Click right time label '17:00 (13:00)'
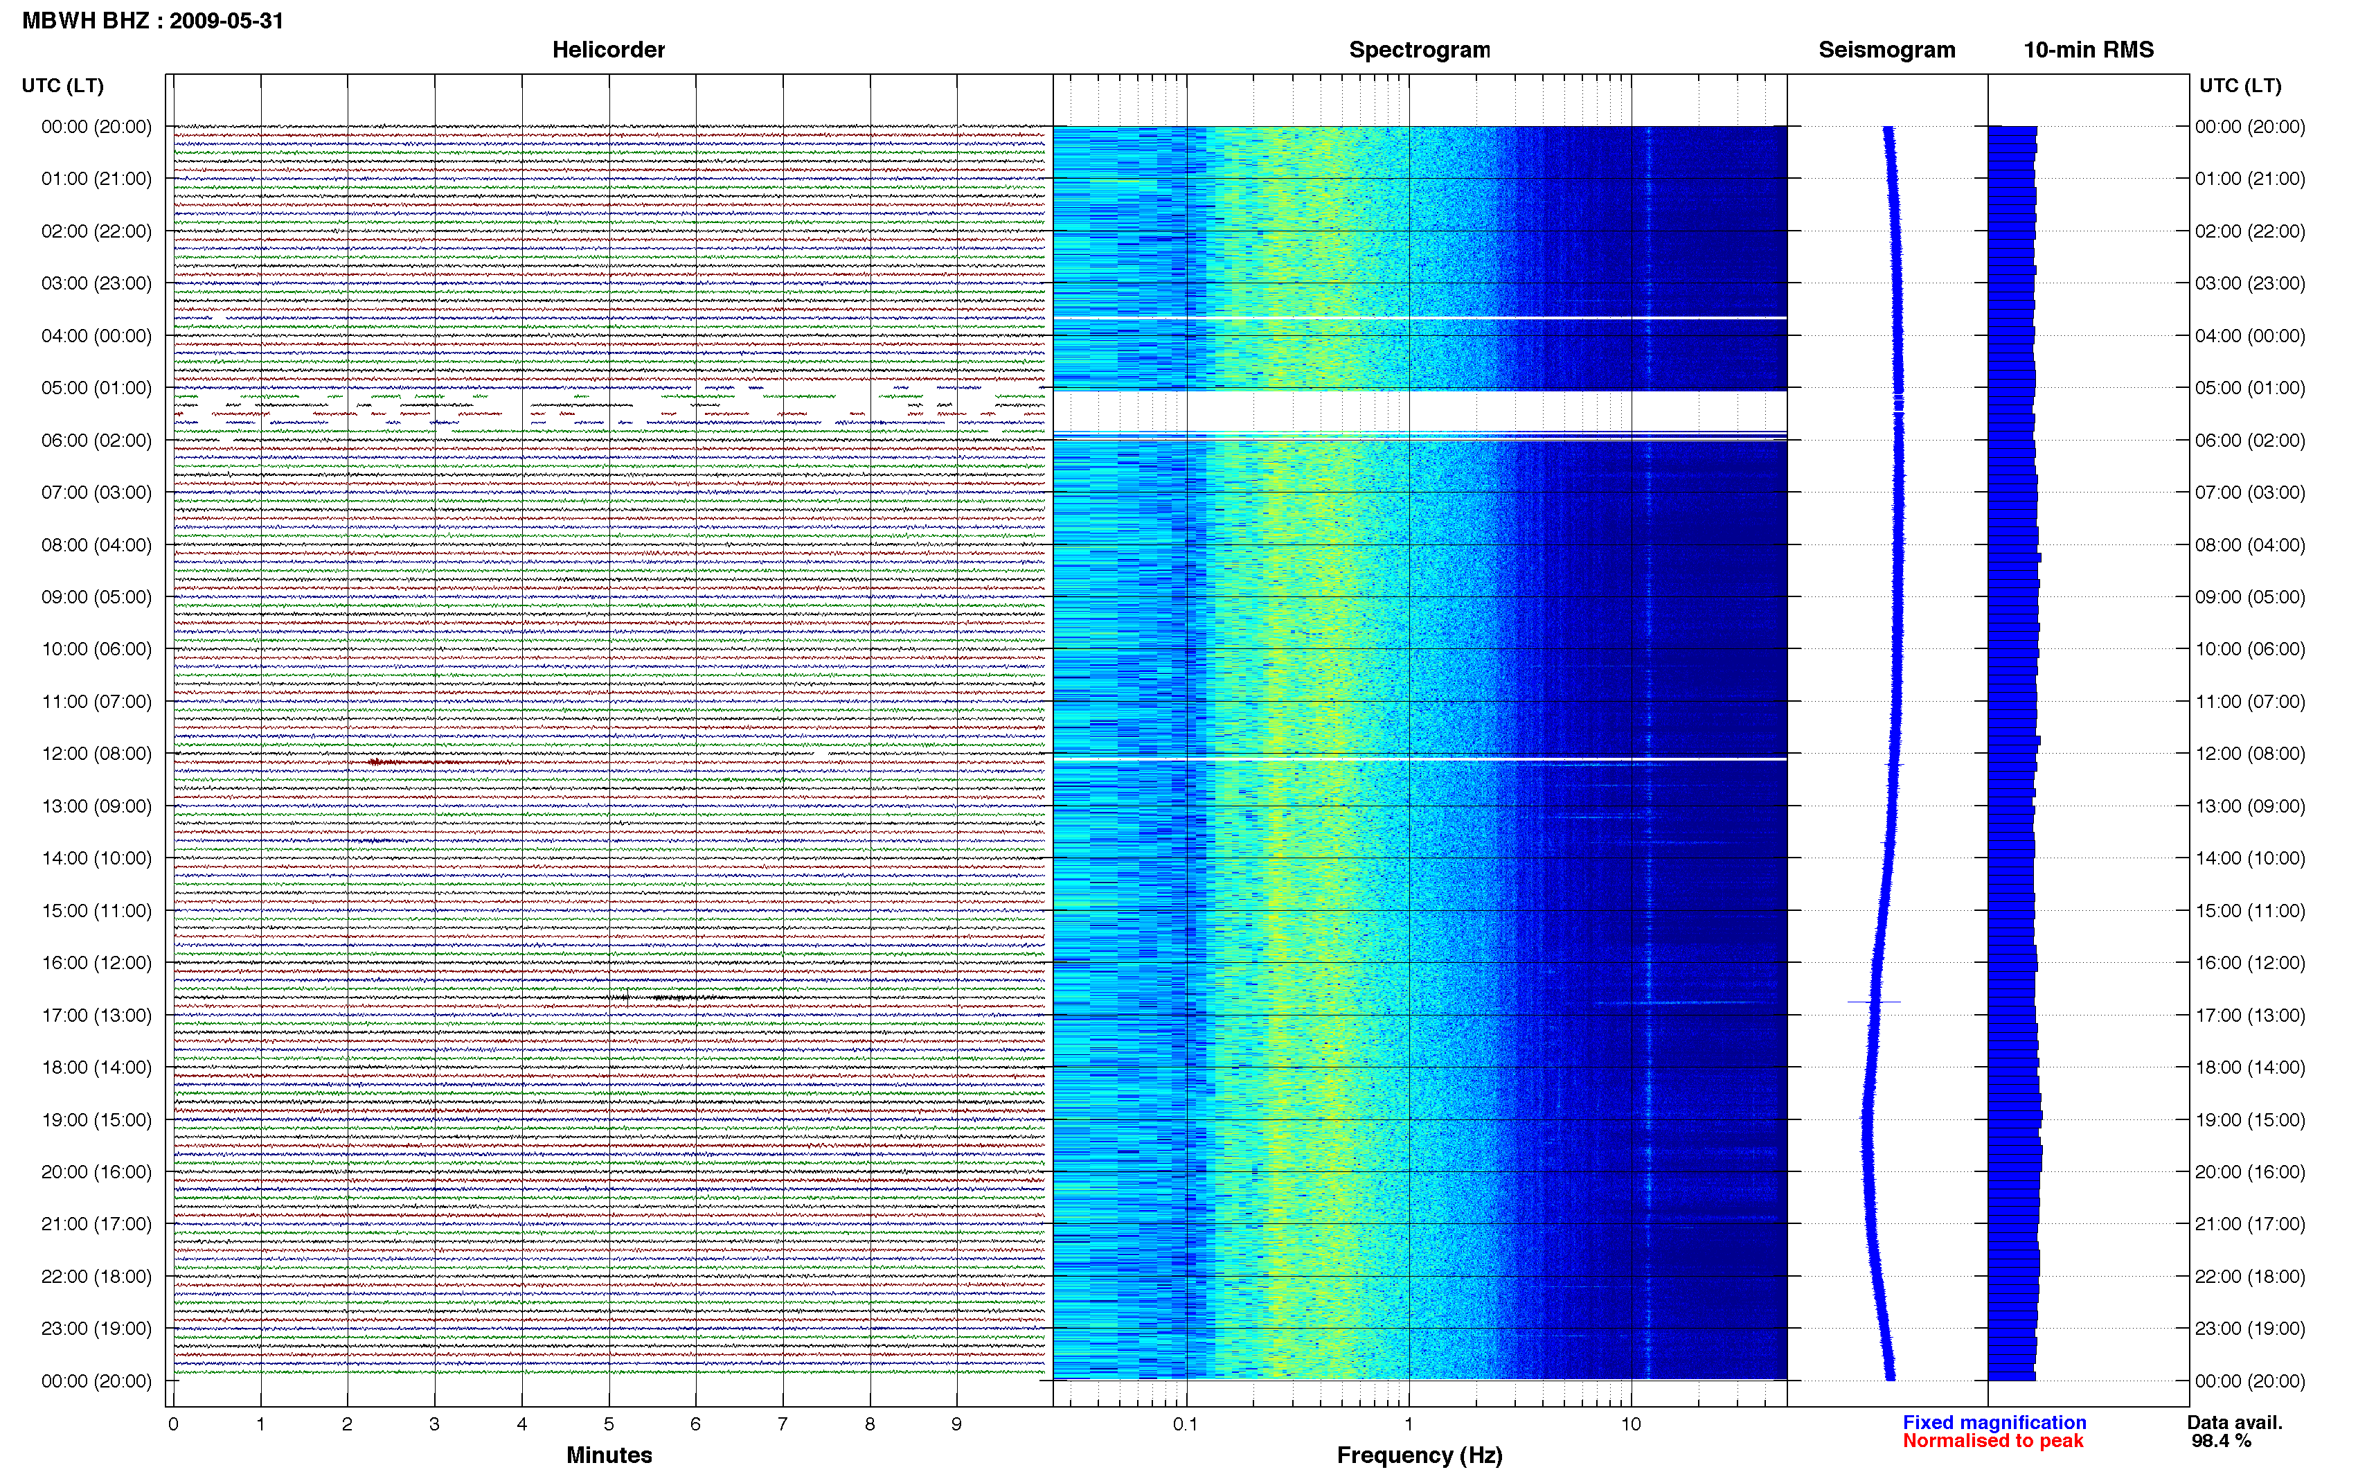 click(x=2249, y=1016)
